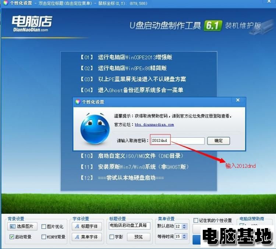Viewport: 276px width, 249px height.
Task: Click the password dialog's title bar icon
Action: pos(78,102)
